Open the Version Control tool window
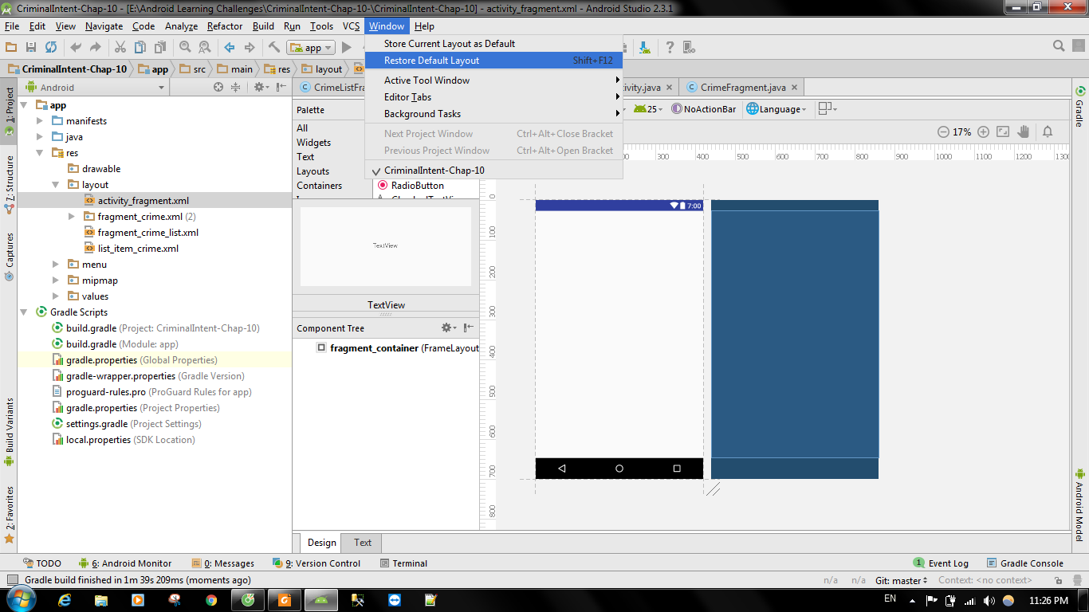 (x=318, y=563)
